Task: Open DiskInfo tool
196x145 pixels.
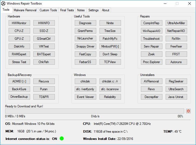Action: tap(19, 46)
